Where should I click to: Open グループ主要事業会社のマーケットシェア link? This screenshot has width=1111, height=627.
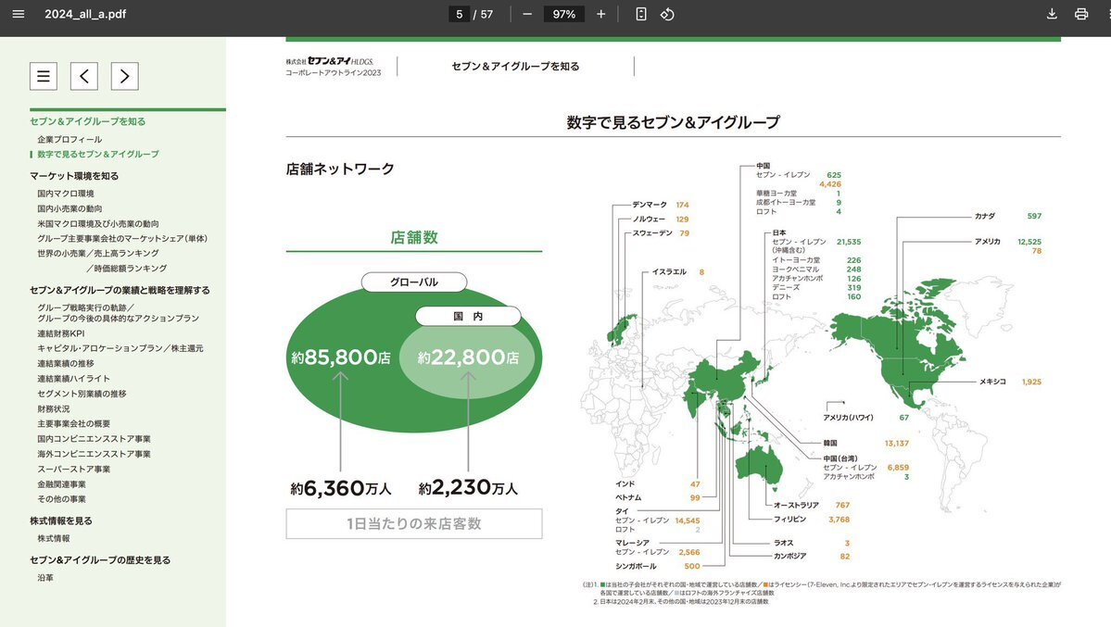(122, 239)
